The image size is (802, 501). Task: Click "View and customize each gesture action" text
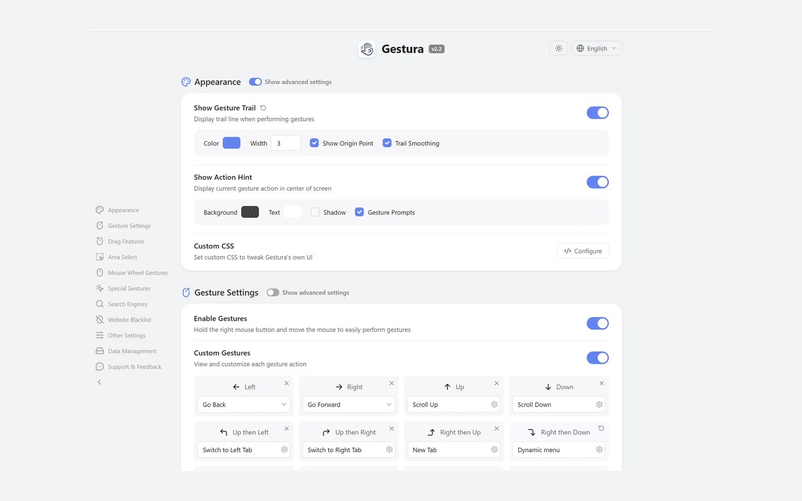pos(251,364)
